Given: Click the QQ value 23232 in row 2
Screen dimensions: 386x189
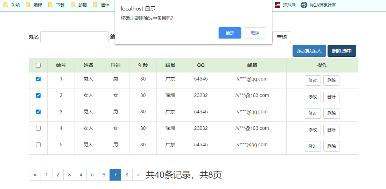Looking at the screenshot, I should pos(201,96).
